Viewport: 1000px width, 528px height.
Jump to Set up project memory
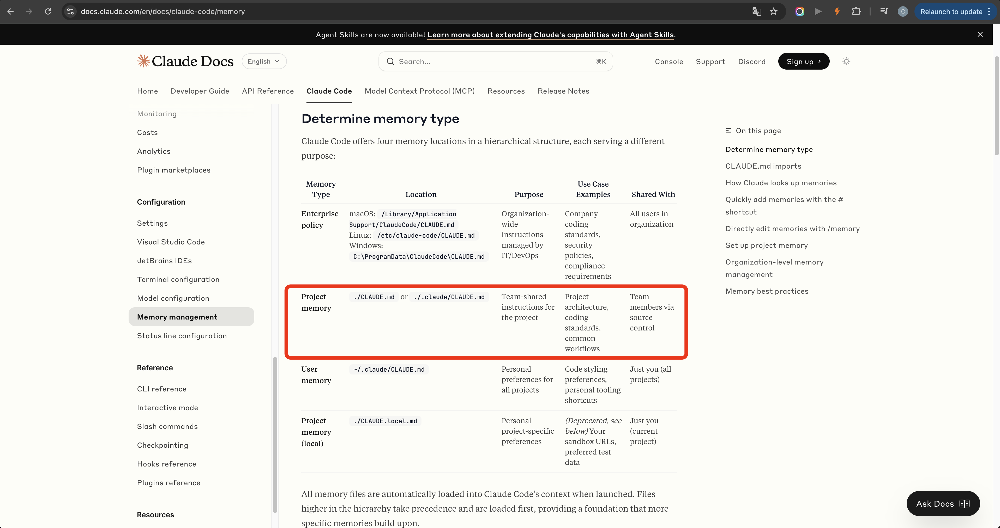click(x=766, y=245)
